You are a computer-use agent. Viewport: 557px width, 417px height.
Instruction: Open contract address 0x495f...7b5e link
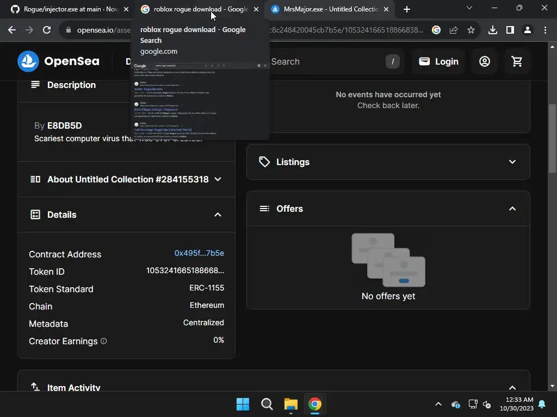coord(199,253)
